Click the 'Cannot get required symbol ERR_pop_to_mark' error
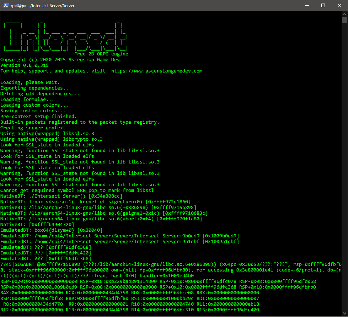 77,190
